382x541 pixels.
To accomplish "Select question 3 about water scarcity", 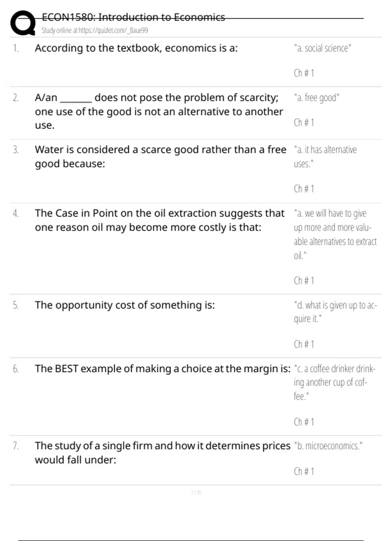I will point(160,157).
